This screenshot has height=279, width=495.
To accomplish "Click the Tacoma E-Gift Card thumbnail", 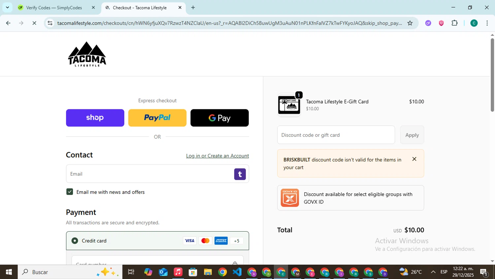I will click(x=289, y=105).
